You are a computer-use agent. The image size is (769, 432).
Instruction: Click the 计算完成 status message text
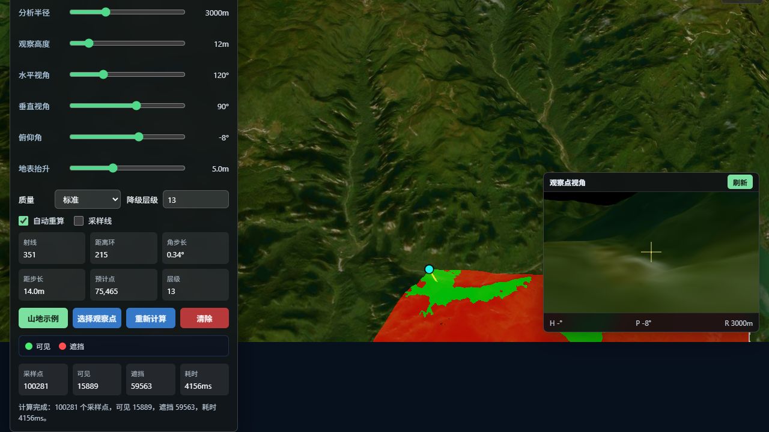[x=117, y=412]
